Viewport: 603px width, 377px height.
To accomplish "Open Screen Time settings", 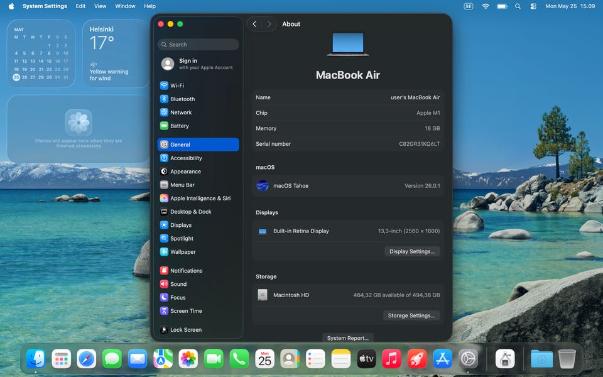I will point(198,311).
